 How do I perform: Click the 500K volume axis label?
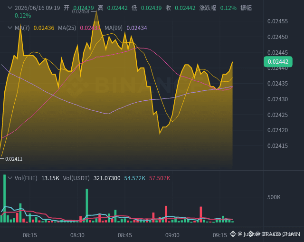274,197
